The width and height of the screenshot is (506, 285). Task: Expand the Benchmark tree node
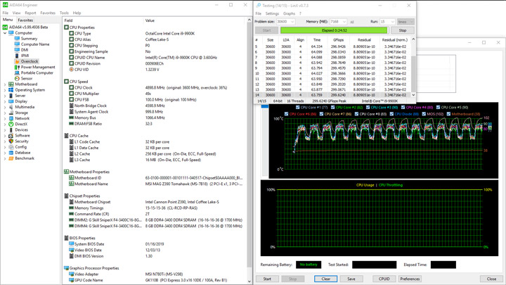point(5,158)
